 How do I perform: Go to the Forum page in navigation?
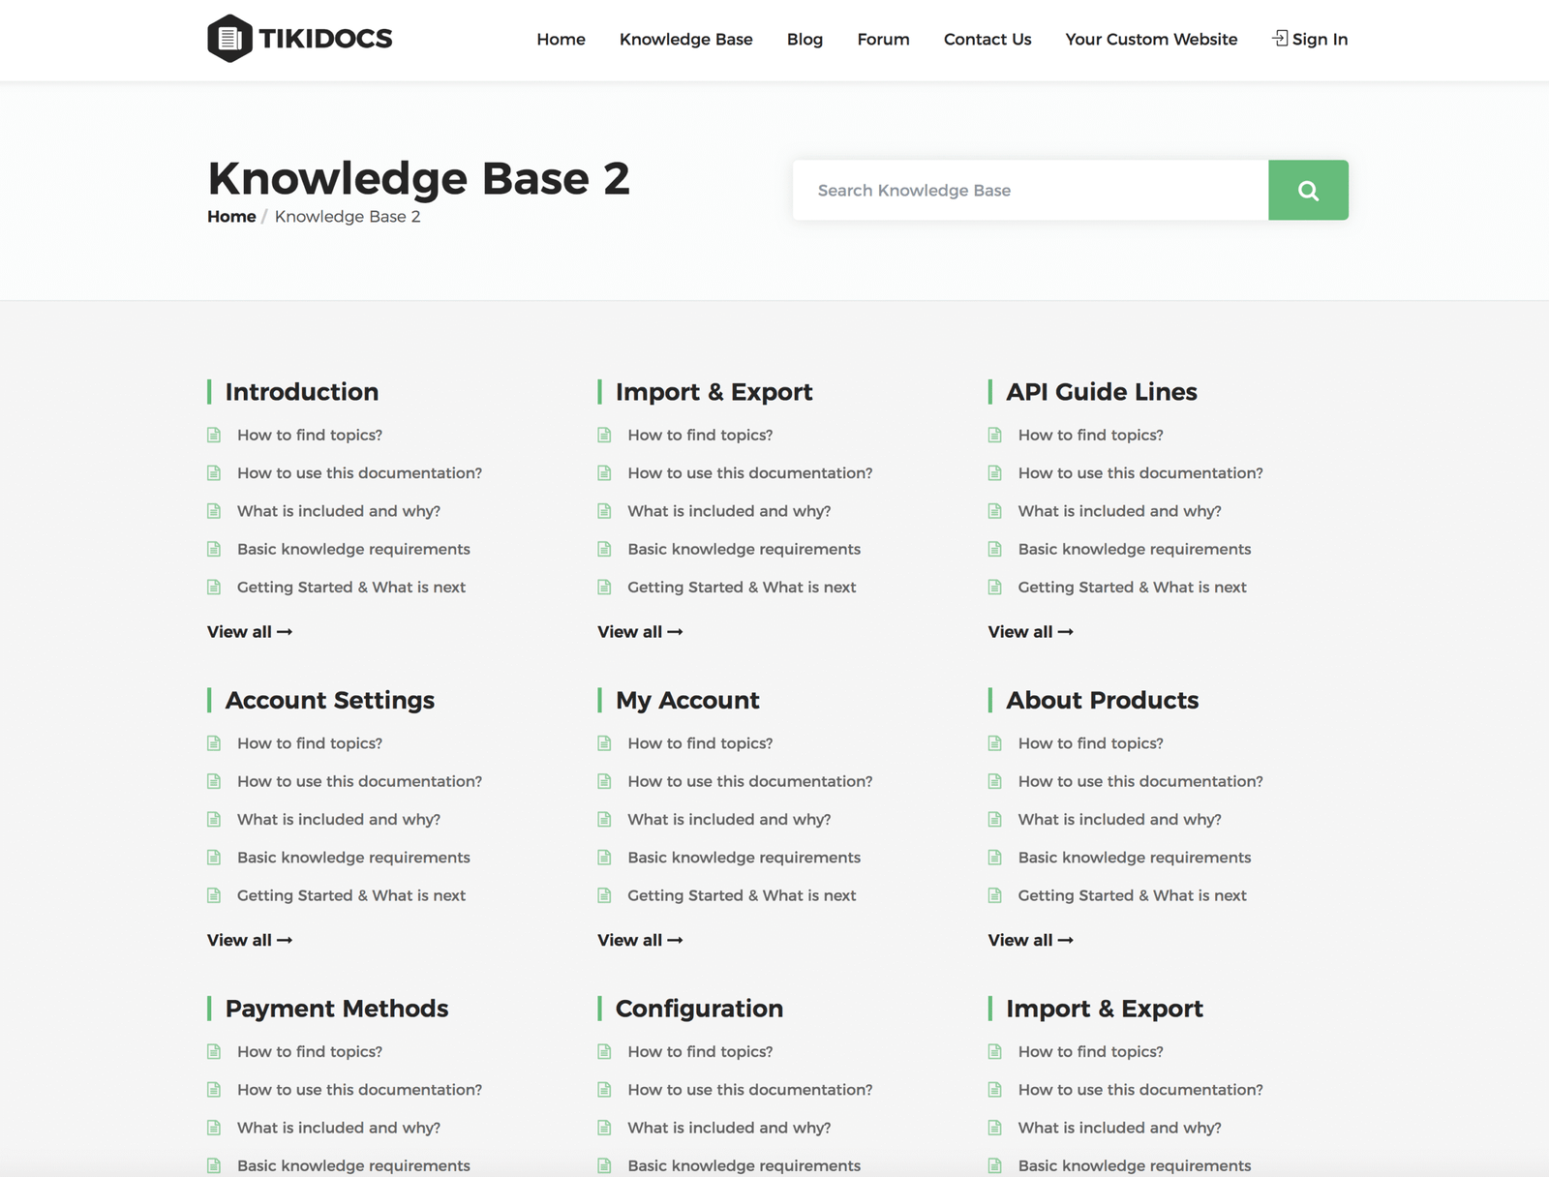pyautogui.click(x=883, y=40)
